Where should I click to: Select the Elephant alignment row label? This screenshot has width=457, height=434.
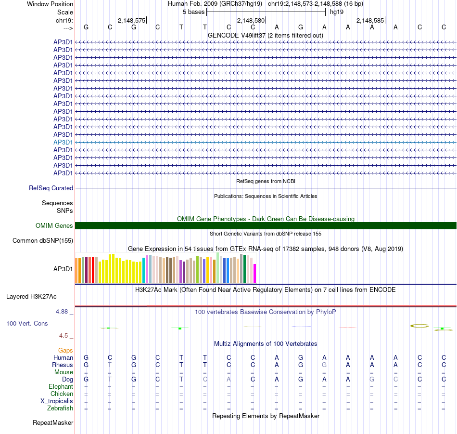coord(61,386)
